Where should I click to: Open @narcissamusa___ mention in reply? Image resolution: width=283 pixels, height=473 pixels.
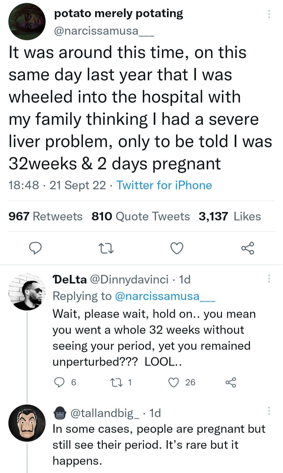pos(165,296)
